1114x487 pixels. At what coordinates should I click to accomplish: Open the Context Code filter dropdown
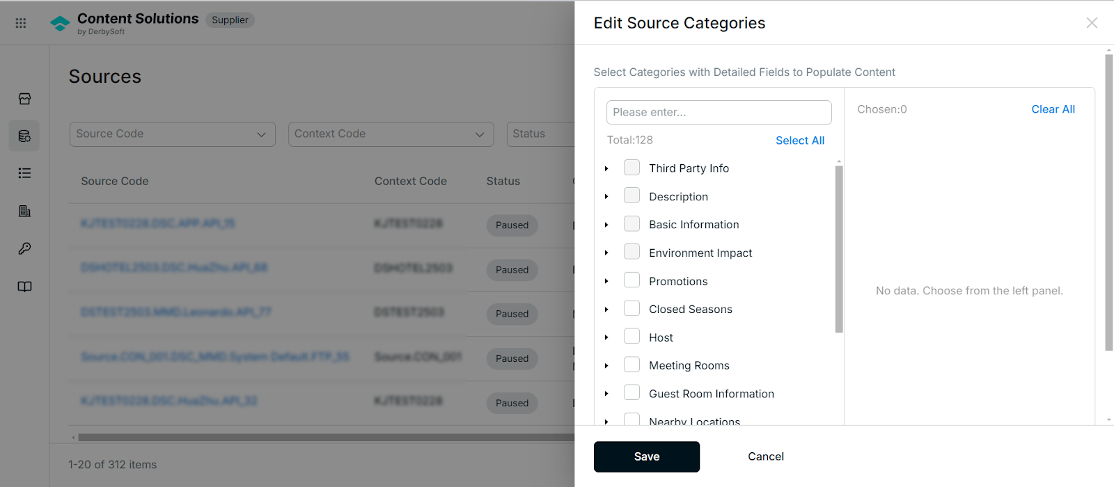click(391, 134)
